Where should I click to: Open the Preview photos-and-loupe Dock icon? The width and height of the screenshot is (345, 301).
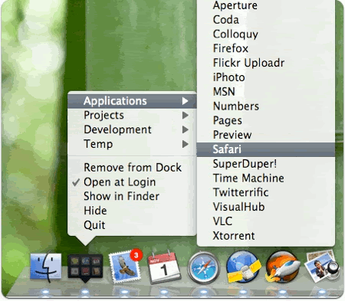[x=323, y=266]
